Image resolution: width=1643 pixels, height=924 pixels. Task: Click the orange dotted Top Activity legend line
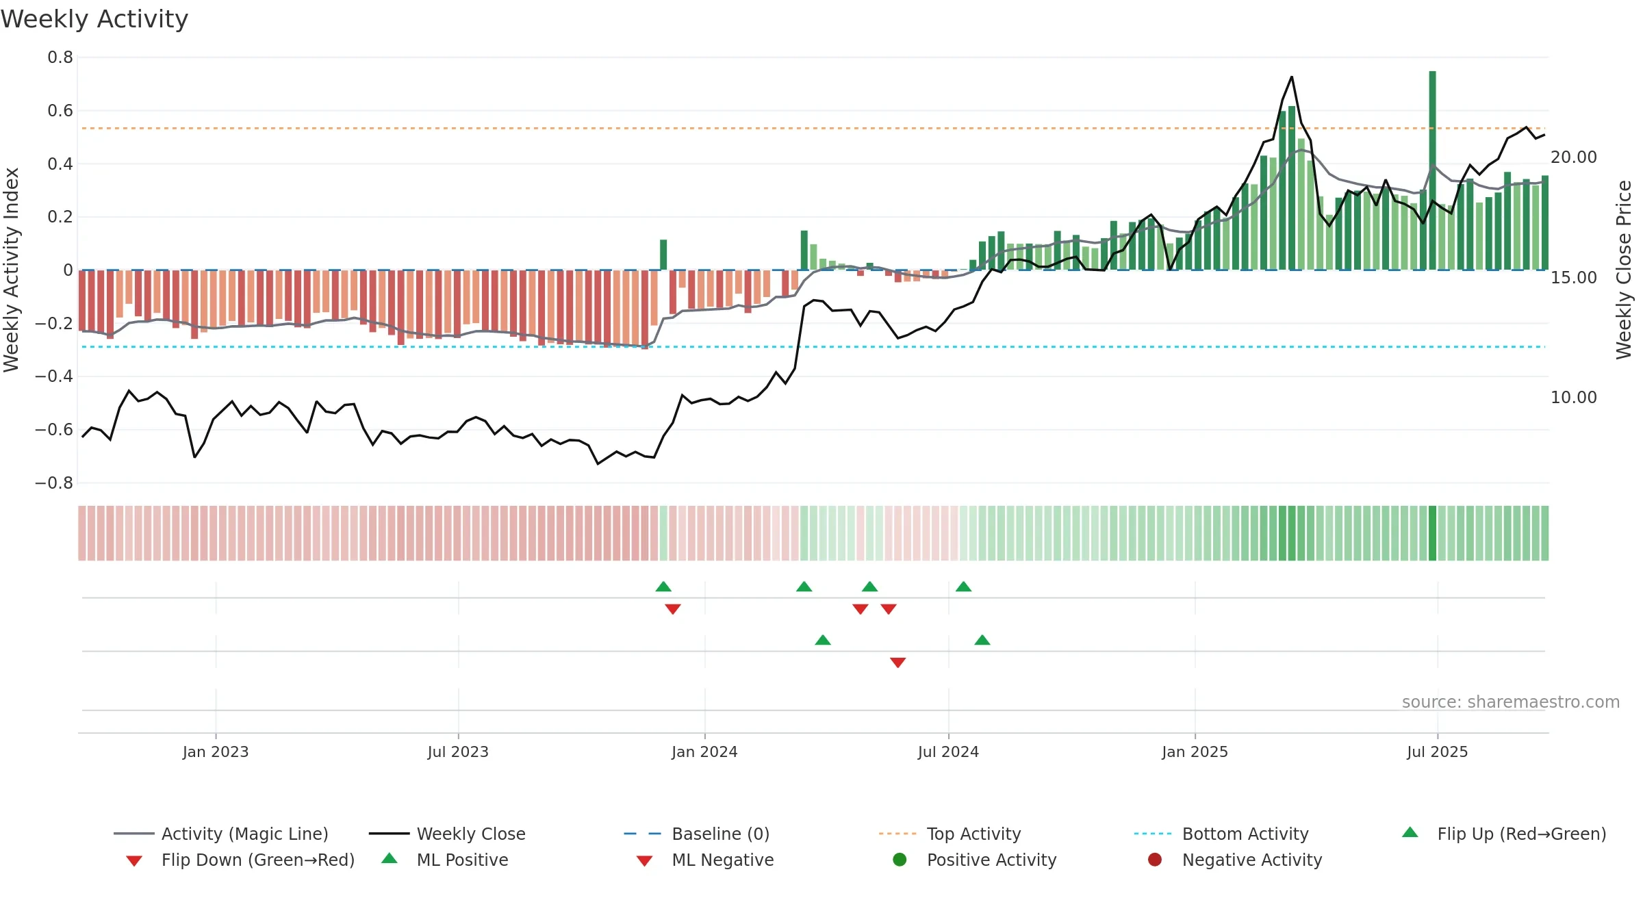(x=897, y=834)
